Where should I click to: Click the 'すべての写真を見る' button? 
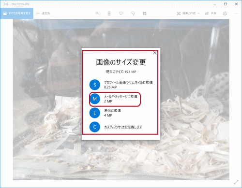pos(17,13)
